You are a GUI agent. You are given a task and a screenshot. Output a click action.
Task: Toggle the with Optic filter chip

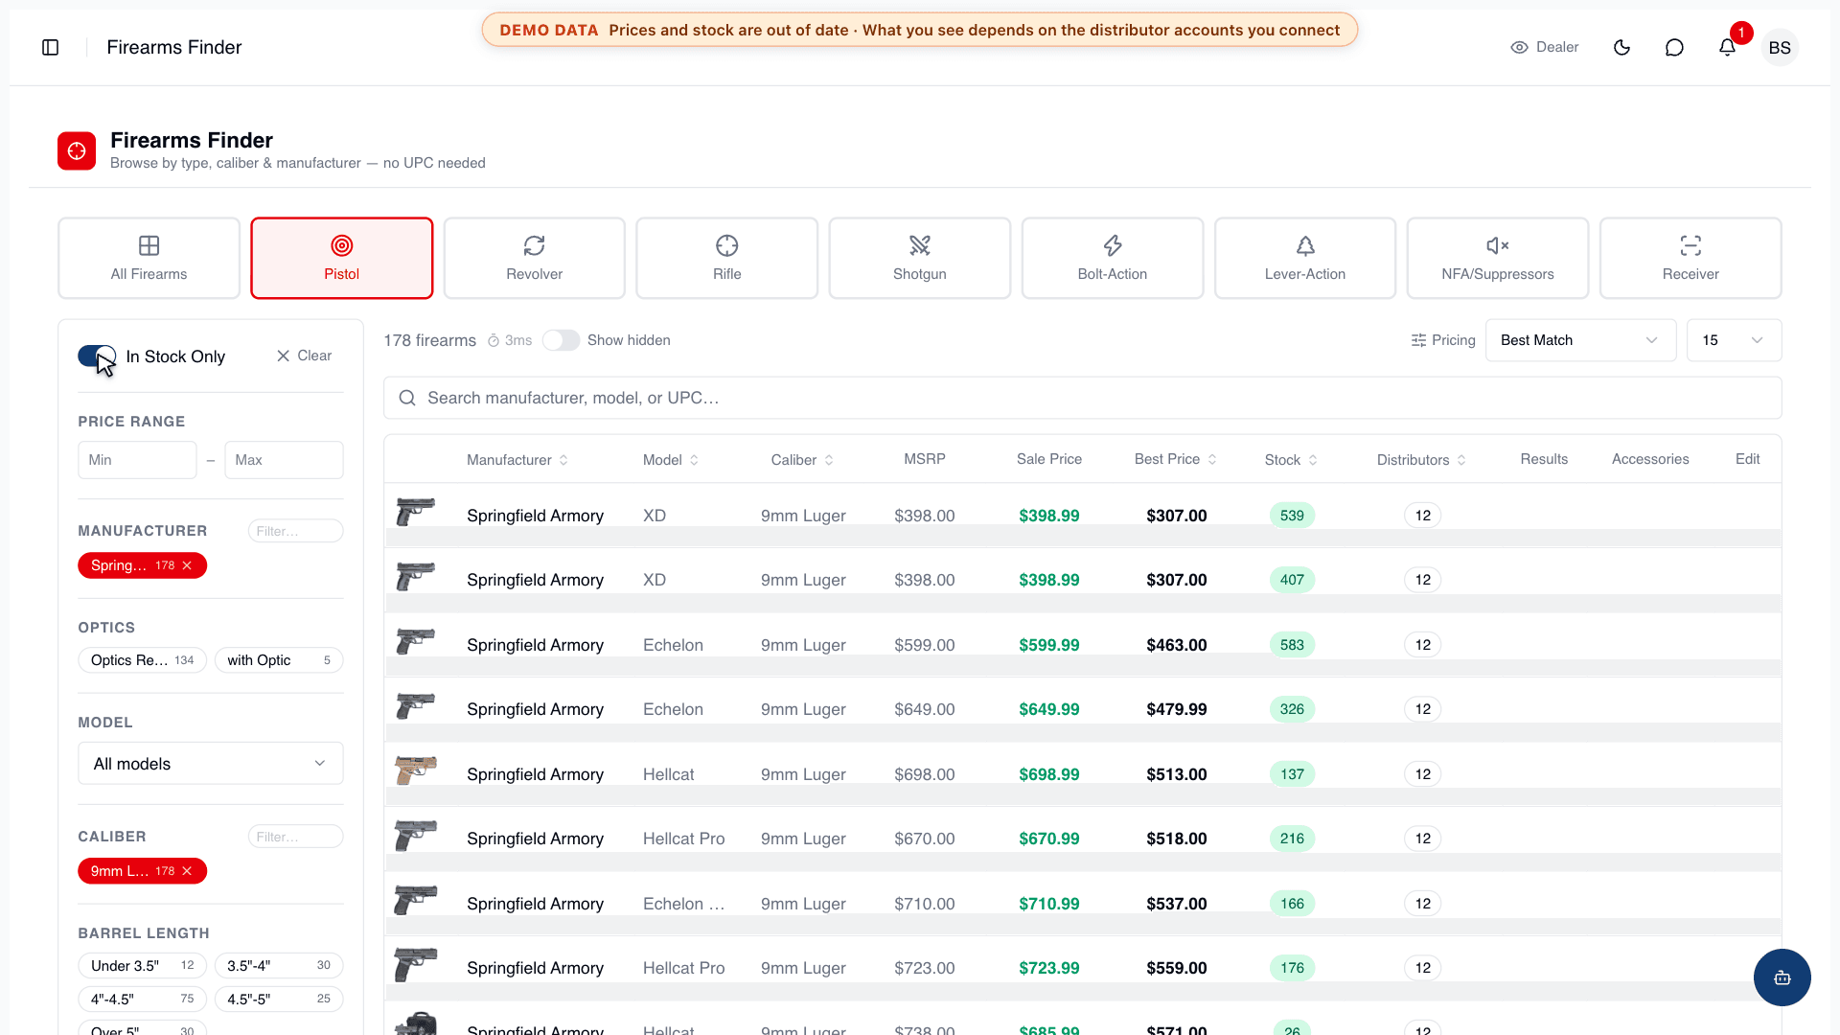(x=279, y=660)
